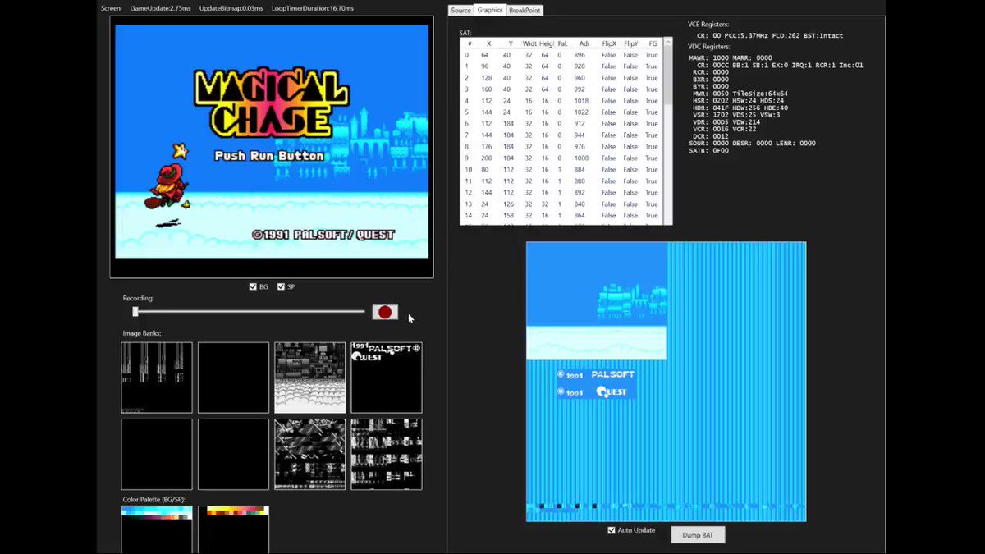
Task: Select the noisy sprite bank below the cloud tiles bank
Action: click(309, 454)
